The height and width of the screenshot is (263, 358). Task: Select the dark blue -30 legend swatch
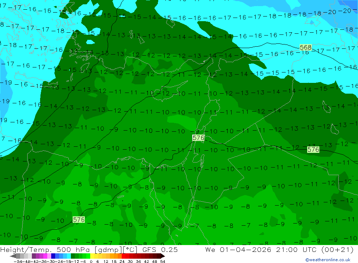tap(53, 256)
